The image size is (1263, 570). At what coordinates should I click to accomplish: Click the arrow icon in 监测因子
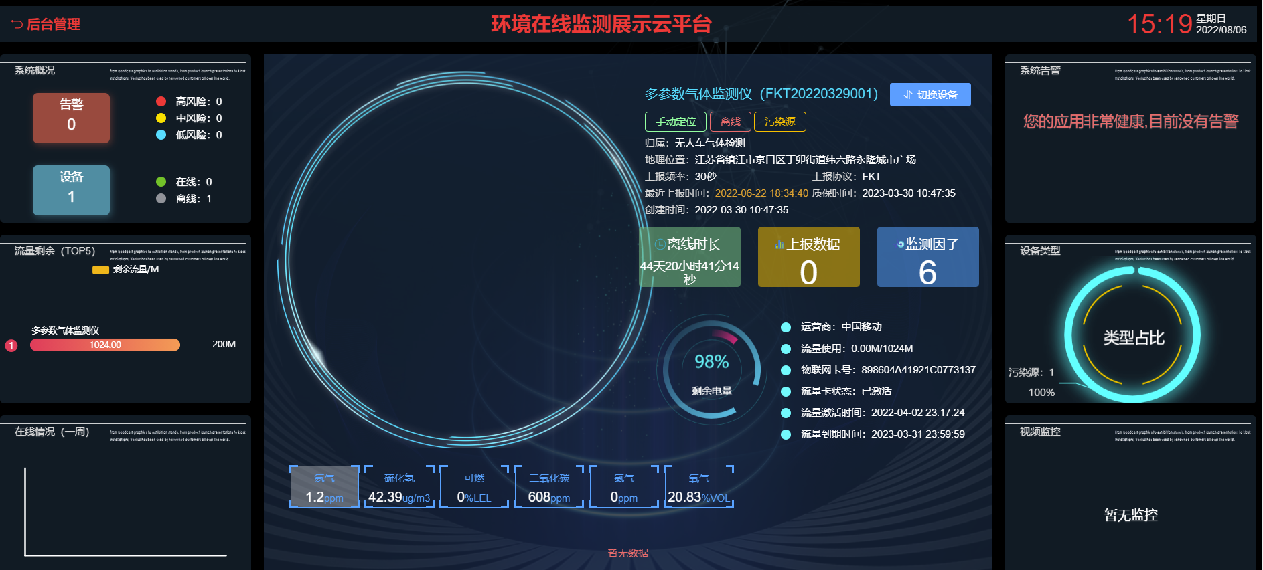click(901, 244)
